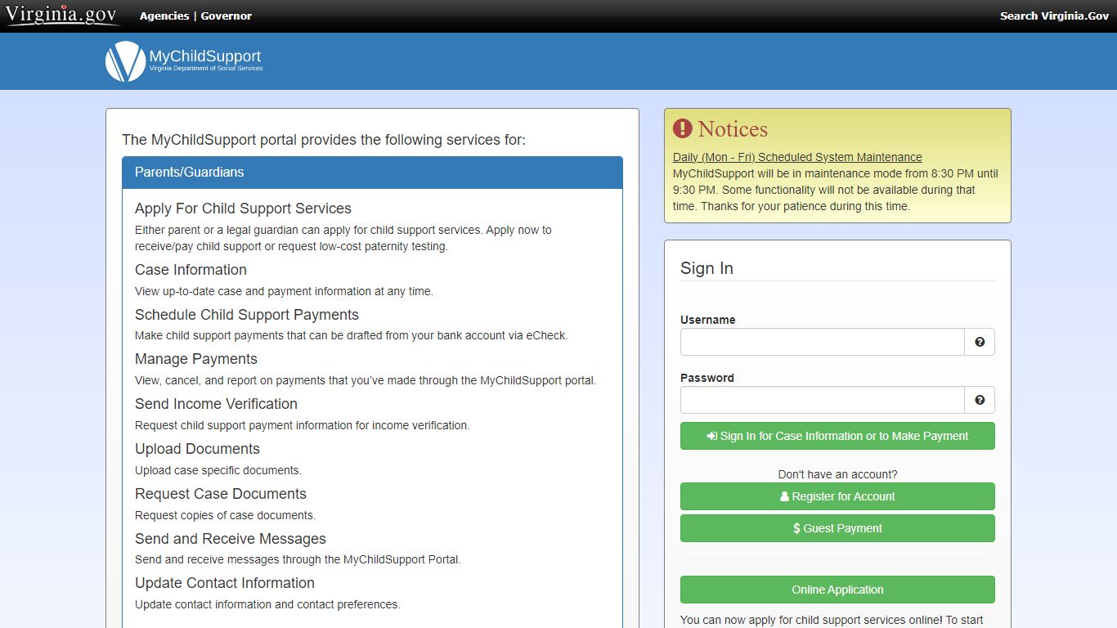Click the Notices heading text

click(x=733, y=129)
